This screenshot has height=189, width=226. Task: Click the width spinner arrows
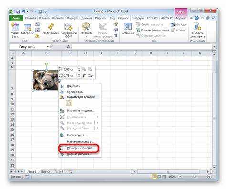point(79,76)
